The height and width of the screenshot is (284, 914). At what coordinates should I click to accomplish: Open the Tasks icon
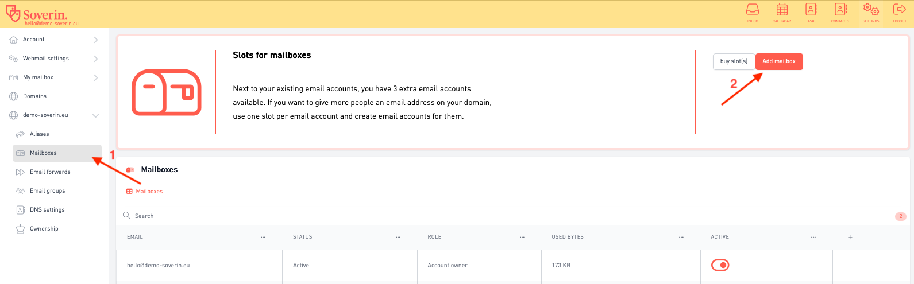click(x=811, y=10)
